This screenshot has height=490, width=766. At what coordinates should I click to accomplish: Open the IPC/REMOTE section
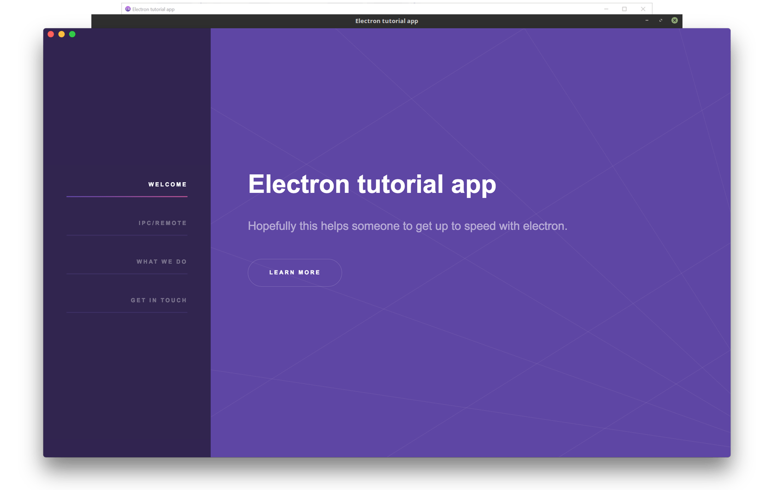[x=162, y=222]
